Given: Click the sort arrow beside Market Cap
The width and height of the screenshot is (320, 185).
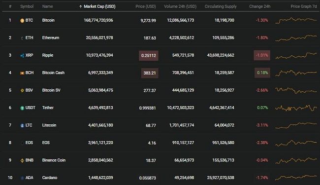Looking at the screenshot, I should click(x=81, y=6).
